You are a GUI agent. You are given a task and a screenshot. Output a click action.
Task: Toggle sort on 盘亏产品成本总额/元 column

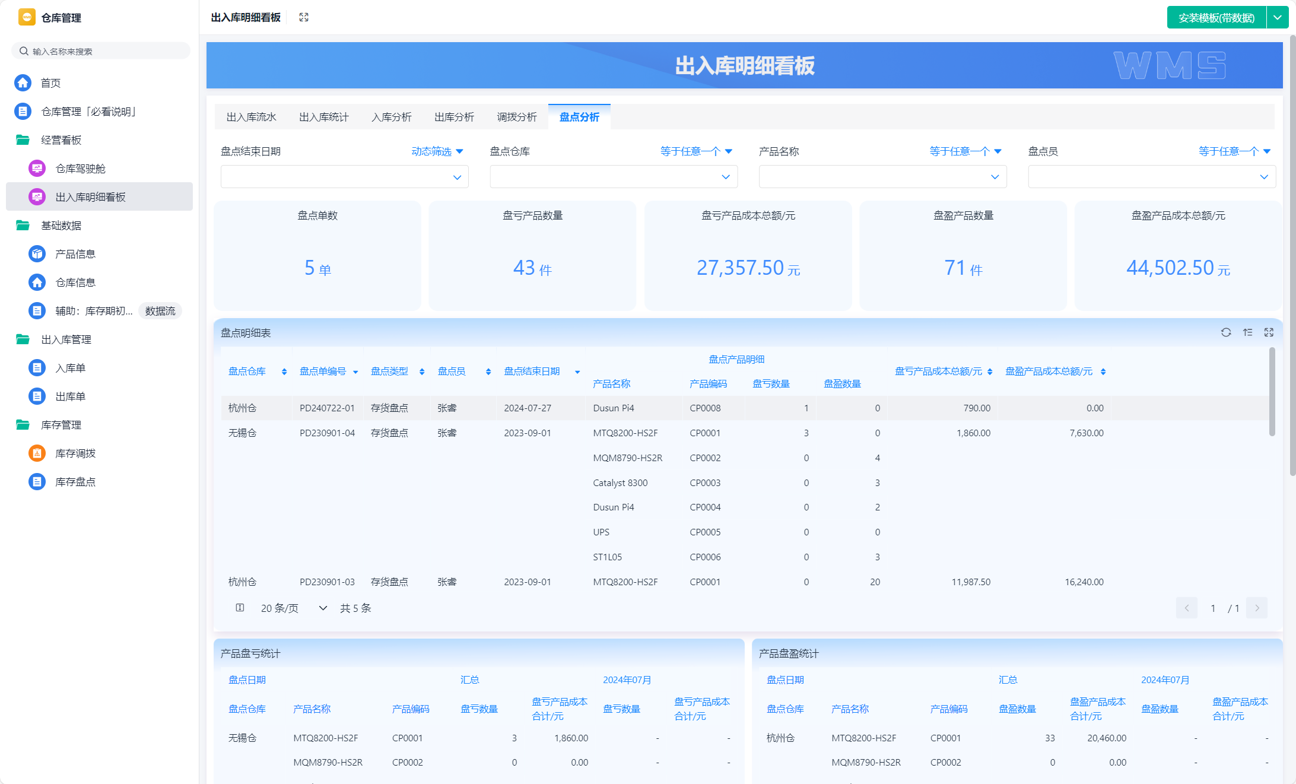[990, 372]
